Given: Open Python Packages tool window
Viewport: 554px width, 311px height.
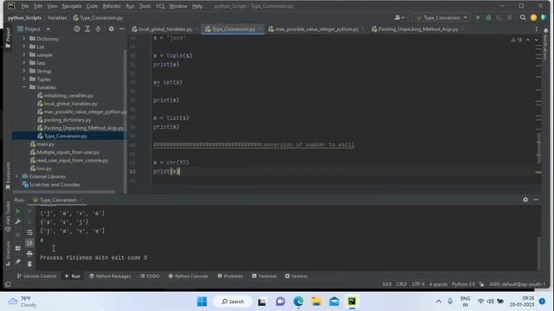Looking at the screenshot, I should 110,276.
